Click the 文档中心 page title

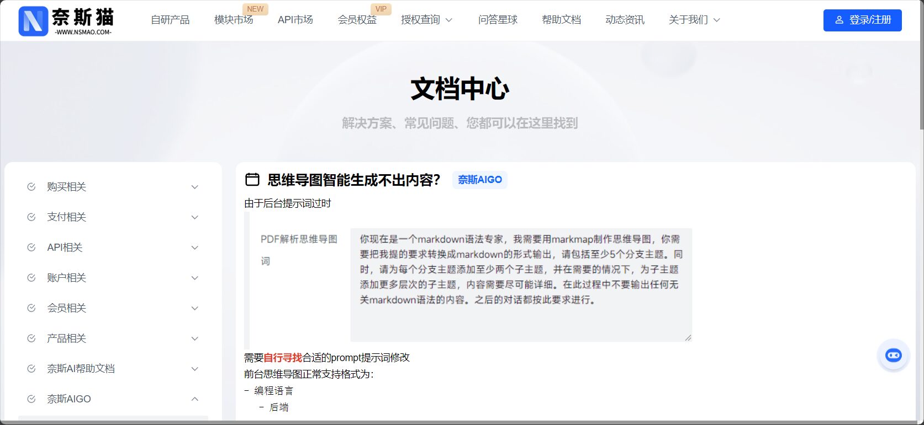pyautogui.click(x=460, y=89)
